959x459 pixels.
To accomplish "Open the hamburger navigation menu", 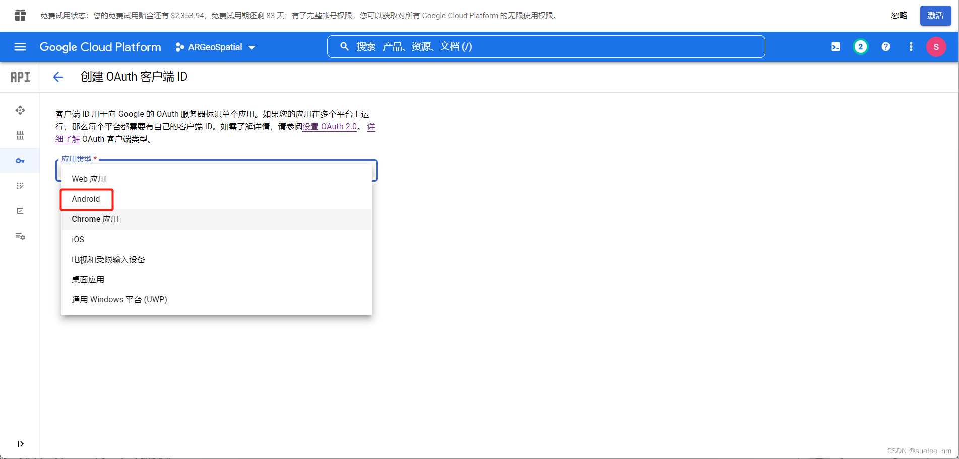I will (x=20, y=47).
